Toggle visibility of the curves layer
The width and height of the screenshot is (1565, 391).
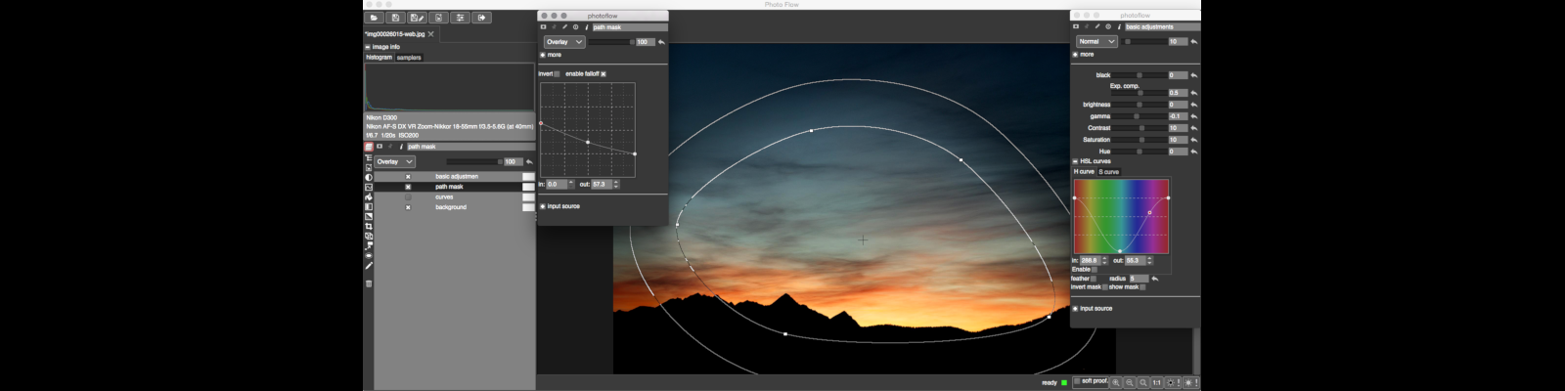(x=408, y=197)
